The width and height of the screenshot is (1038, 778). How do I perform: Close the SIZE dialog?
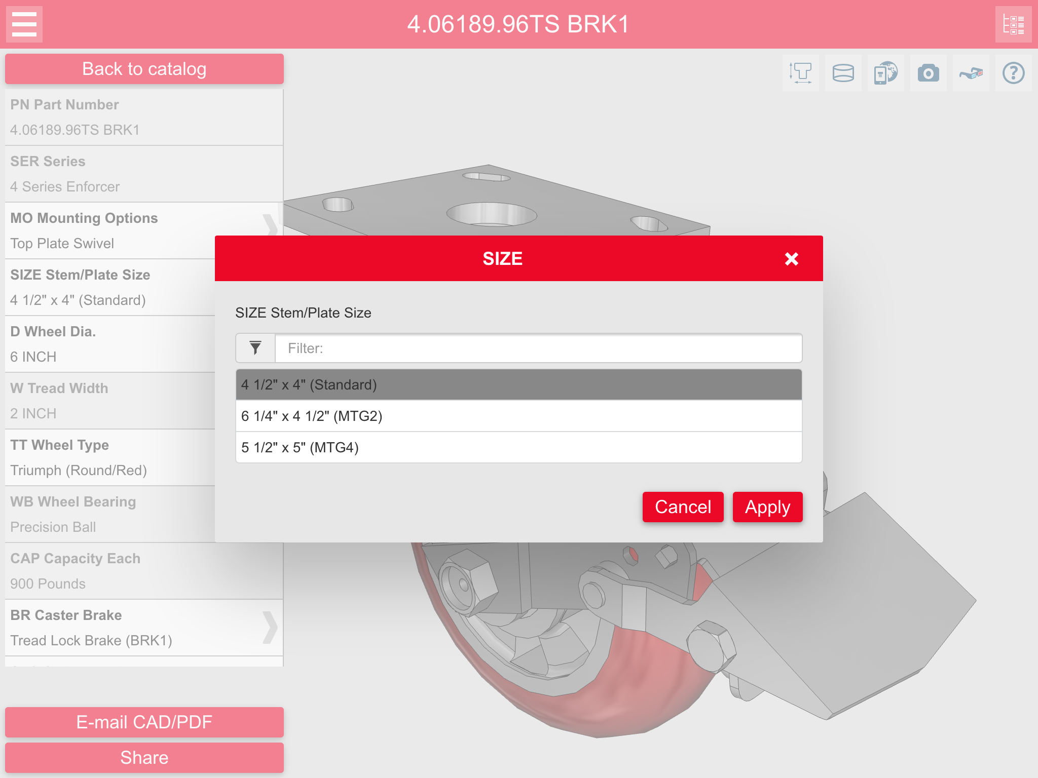click(x=792, y=259)
